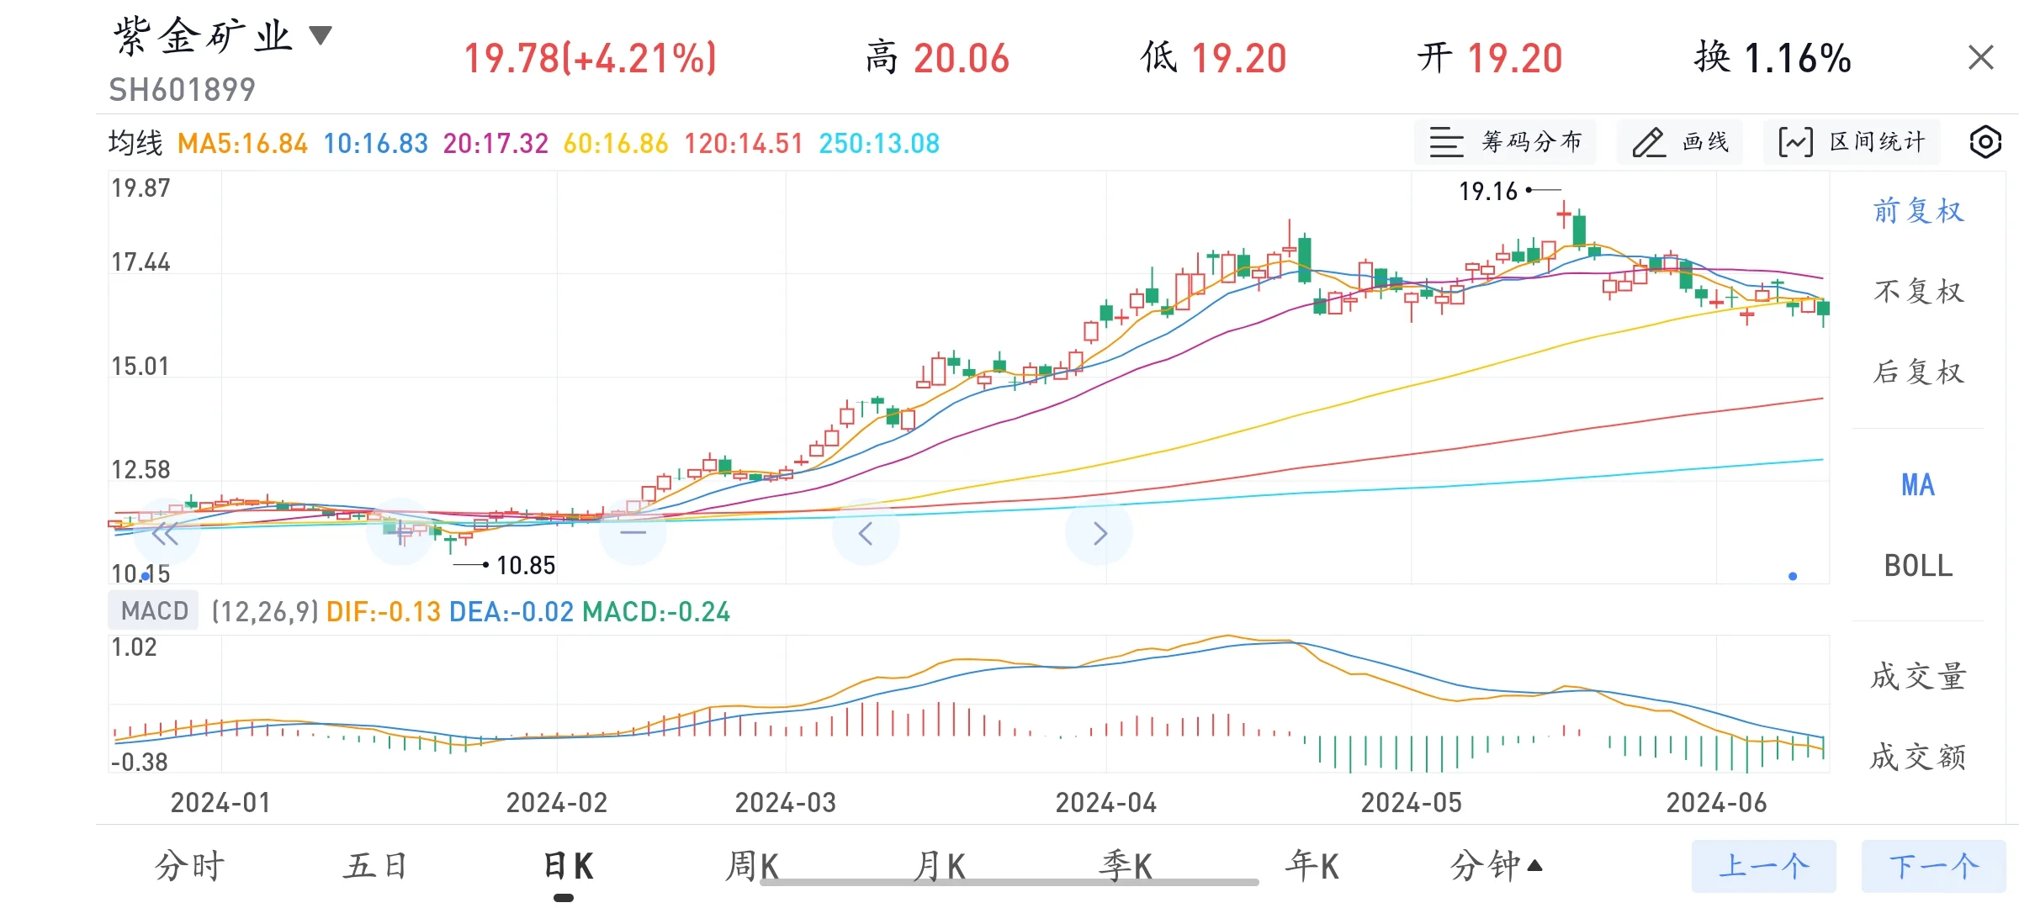The height and width of the screenshot is (908, 2019).
Task: Click the 10.85 low price marker
Action: pyautogui.click(x=526, y=566)
